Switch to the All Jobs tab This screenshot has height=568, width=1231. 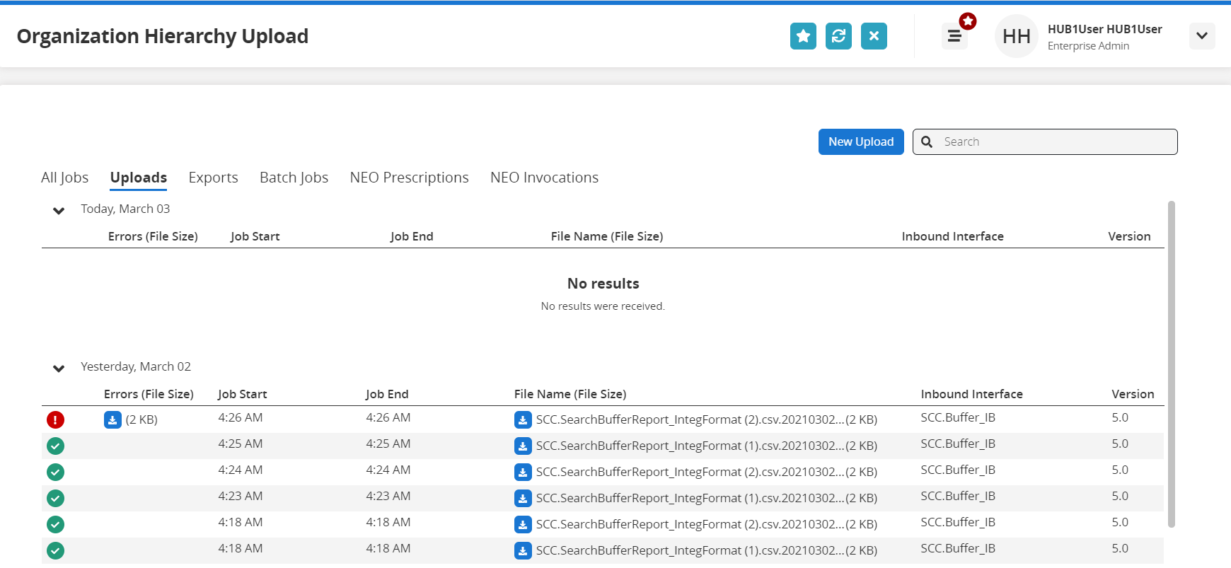coord(64,178)
